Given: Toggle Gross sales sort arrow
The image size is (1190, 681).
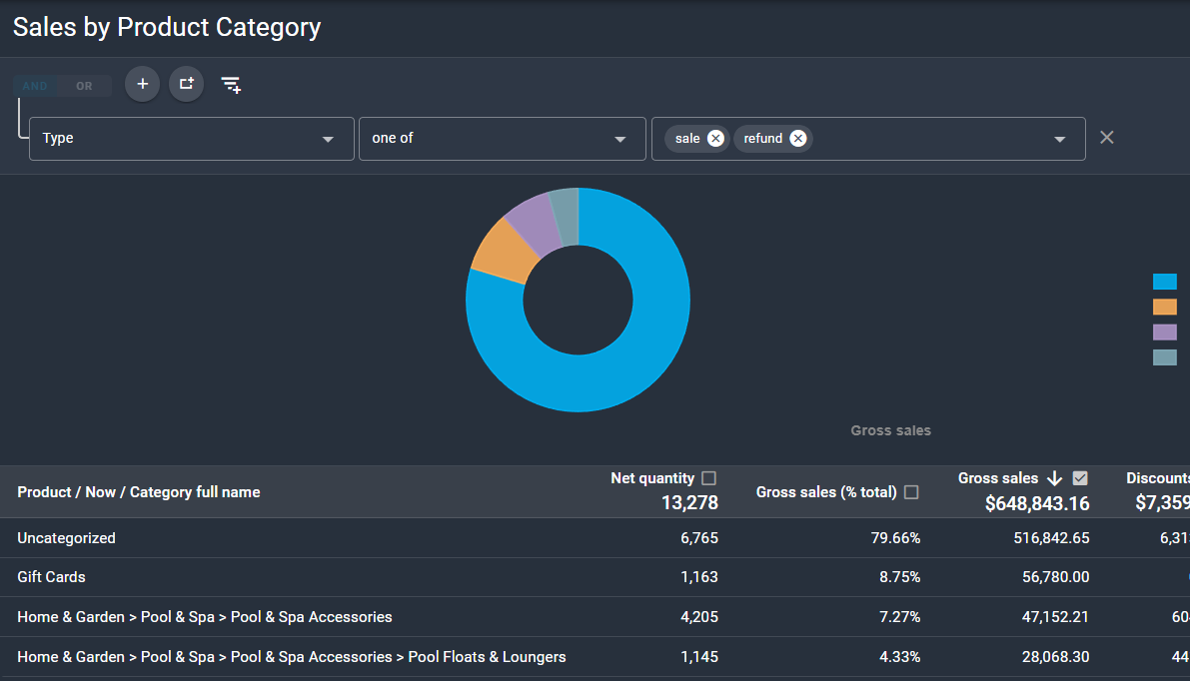Looking at the screenshot, I should coord(1054,478).
